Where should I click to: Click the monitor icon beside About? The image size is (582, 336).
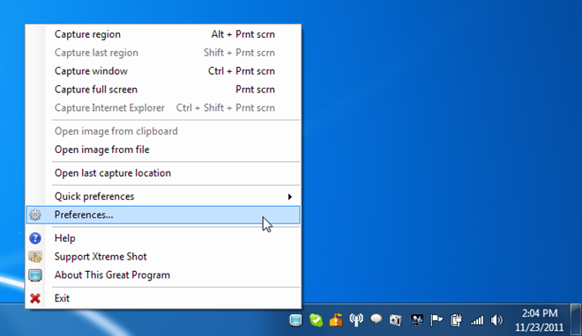pyautogui.click(x=35, y=275)
